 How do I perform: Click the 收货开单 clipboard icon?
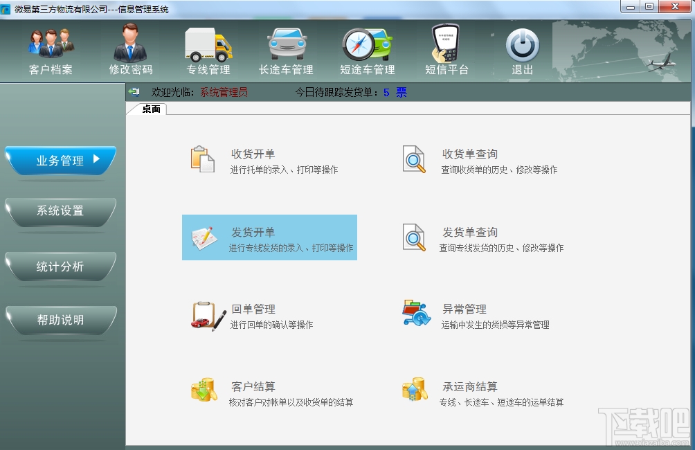[203, 159]
